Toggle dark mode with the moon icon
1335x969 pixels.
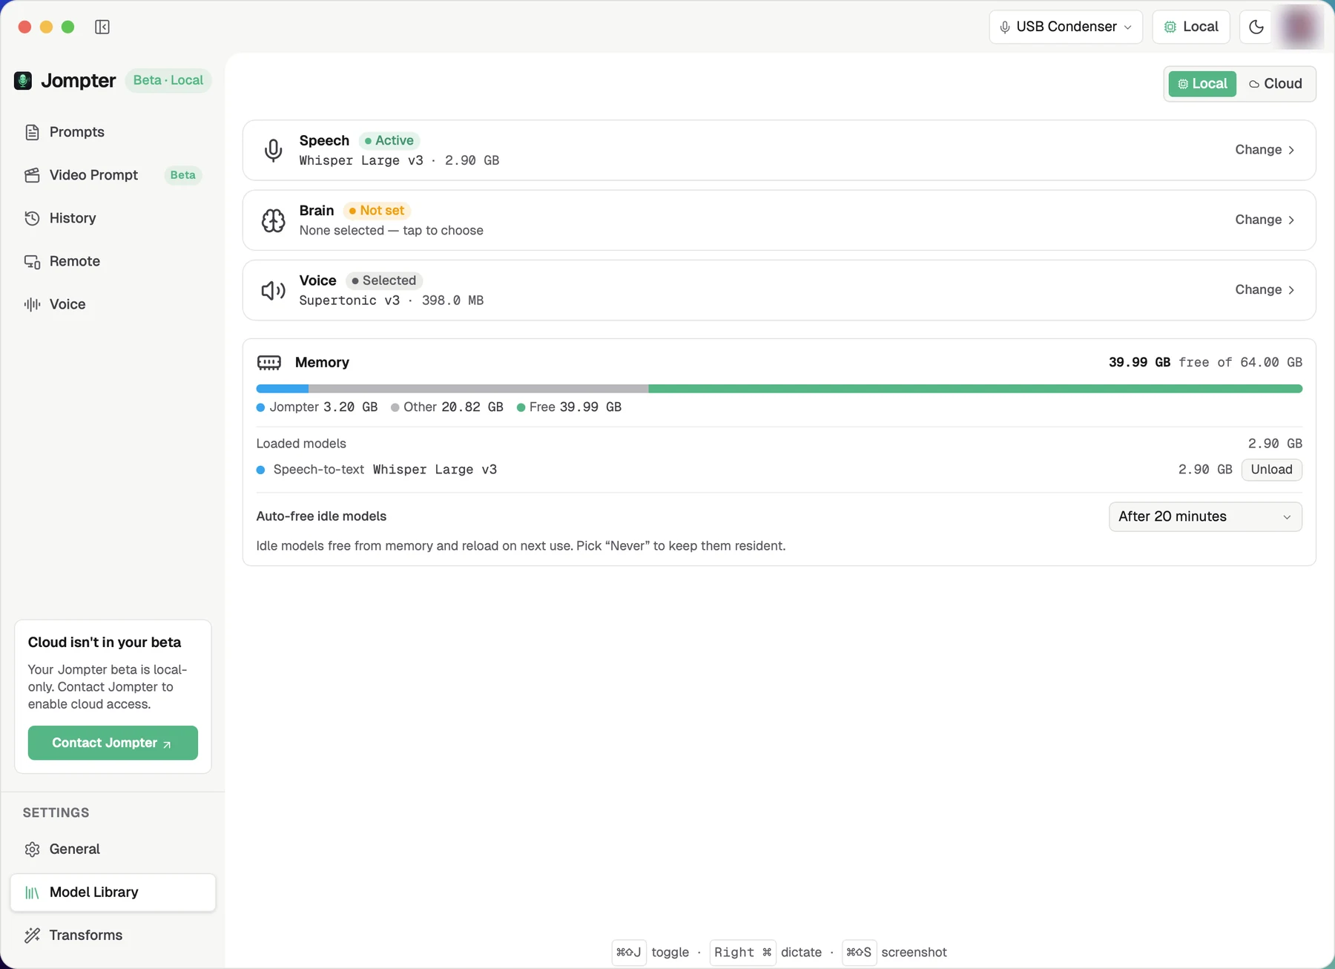click(1256, 27)
